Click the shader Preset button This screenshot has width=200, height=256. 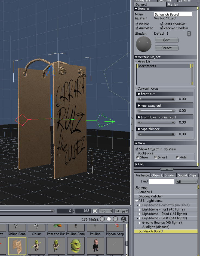pos(167,48)
